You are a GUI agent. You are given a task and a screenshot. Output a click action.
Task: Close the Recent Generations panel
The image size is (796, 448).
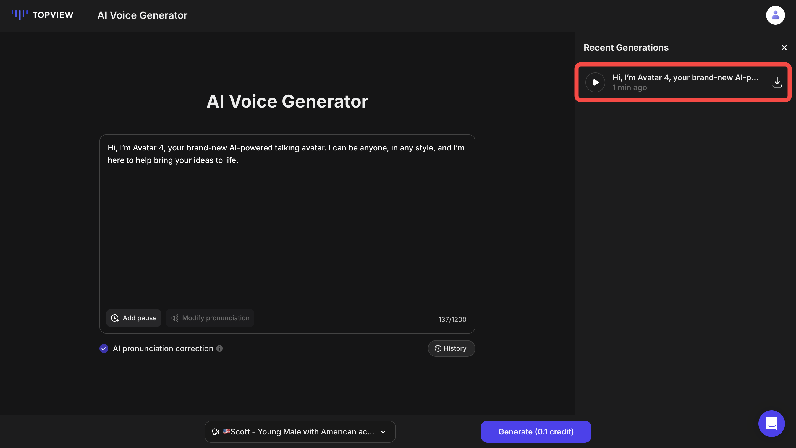pyautogui.click(x=784, y=48)
